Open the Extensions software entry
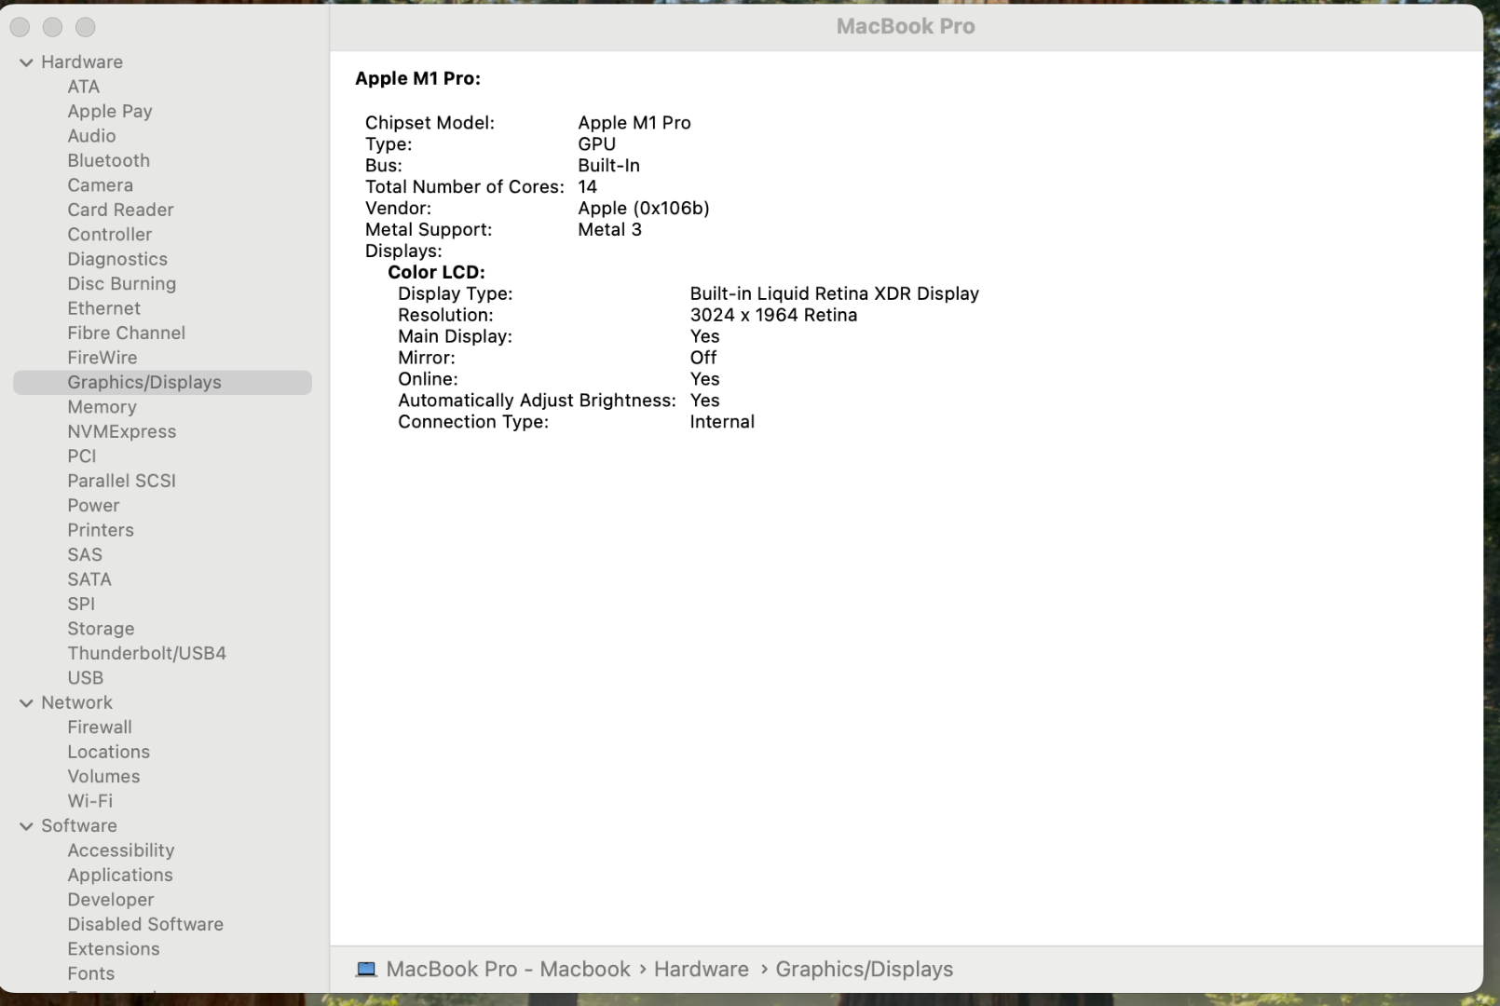Viewport: 1500px width, 1006px height. point(113,949)
